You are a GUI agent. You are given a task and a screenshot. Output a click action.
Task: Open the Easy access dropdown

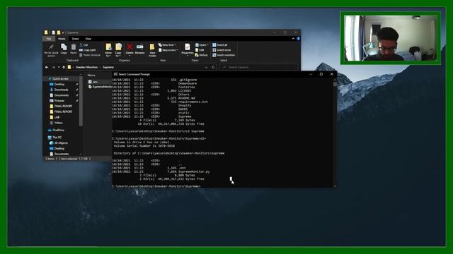[168, 50]
